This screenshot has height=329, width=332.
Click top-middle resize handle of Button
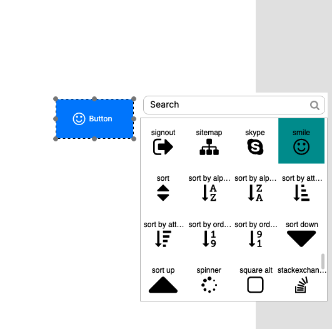pos(94,99)
